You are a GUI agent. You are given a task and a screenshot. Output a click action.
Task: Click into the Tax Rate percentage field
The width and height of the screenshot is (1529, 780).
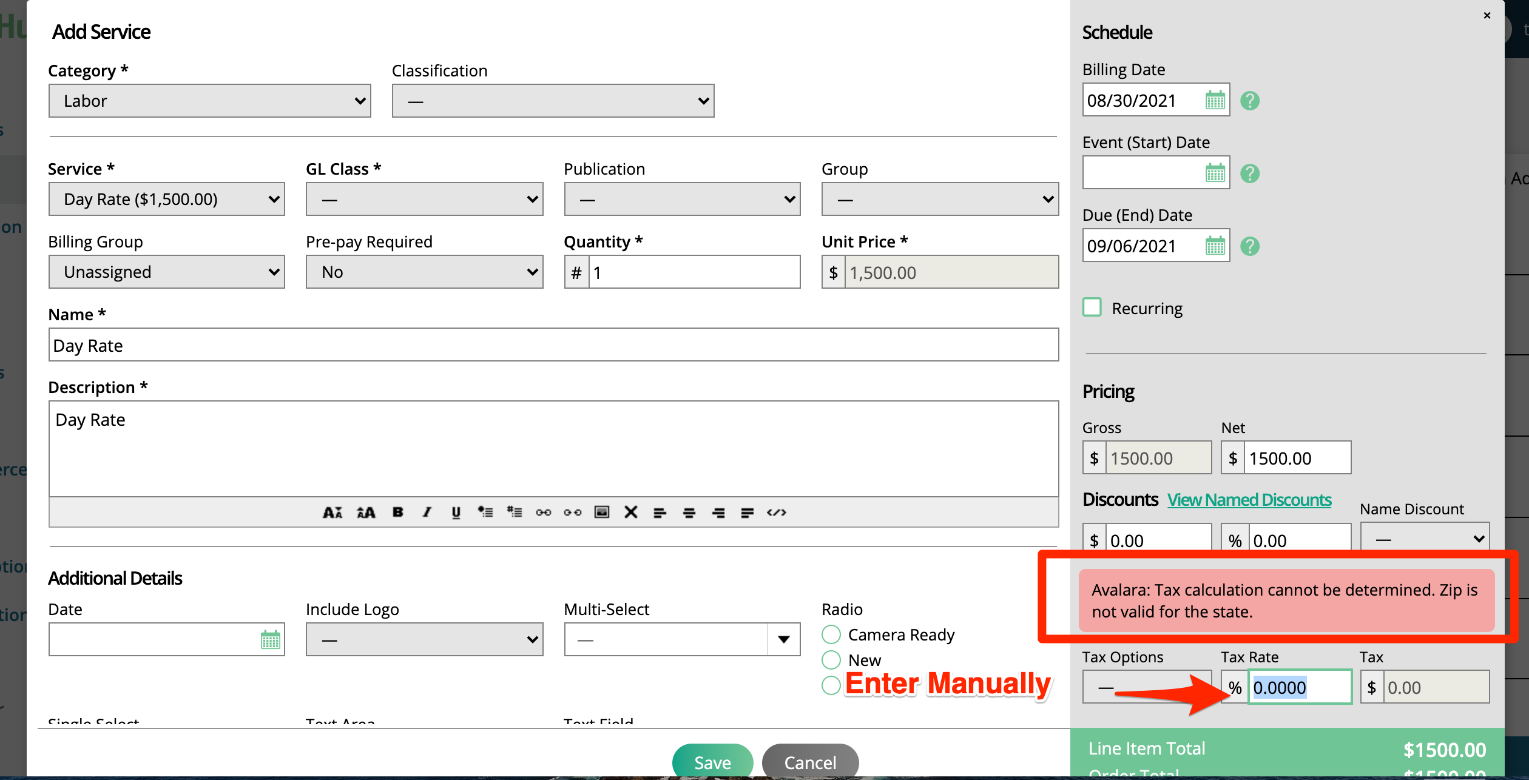[x=1298, y=687]
